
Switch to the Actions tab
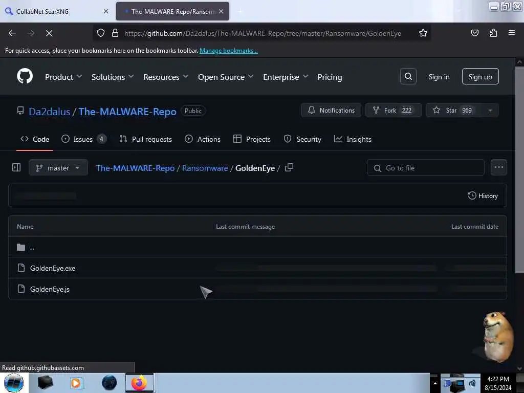click(x=203, y=139)
